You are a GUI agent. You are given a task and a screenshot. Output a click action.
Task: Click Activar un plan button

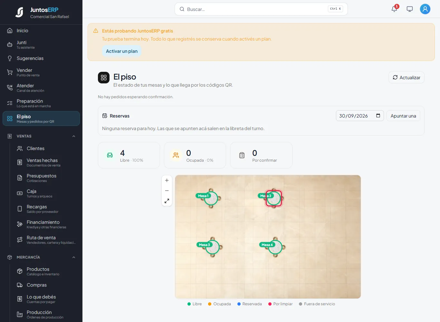[122, 51]
